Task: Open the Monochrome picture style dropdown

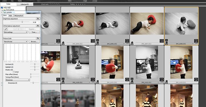Action: 16,42
